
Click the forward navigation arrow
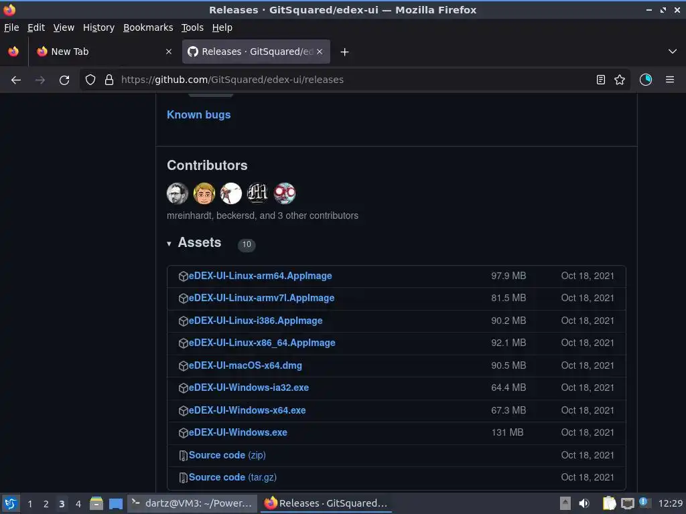pos(40,80)
